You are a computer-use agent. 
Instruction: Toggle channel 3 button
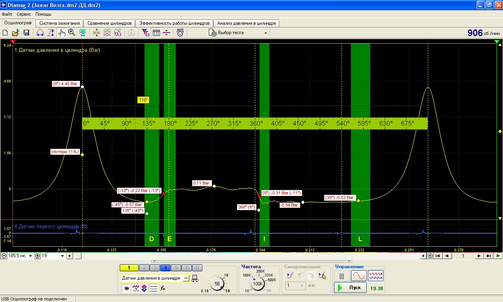pyautogui.click(x=155, y=268)
